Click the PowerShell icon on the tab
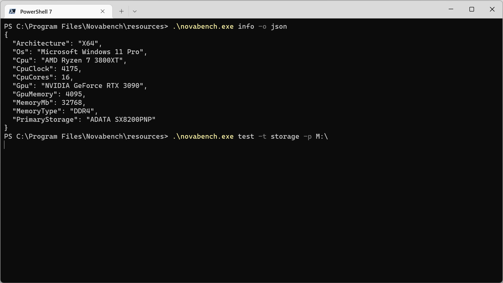 point(12,12)
